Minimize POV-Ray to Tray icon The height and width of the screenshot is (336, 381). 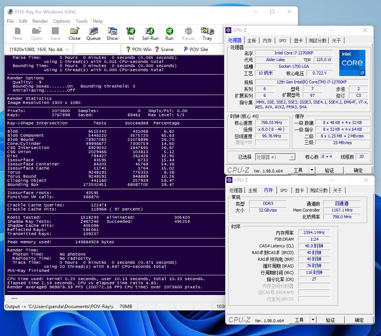(x=207, y=33)
